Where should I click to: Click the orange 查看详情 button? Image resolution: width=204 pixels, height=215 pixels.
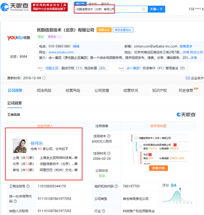tap(159, 168)
